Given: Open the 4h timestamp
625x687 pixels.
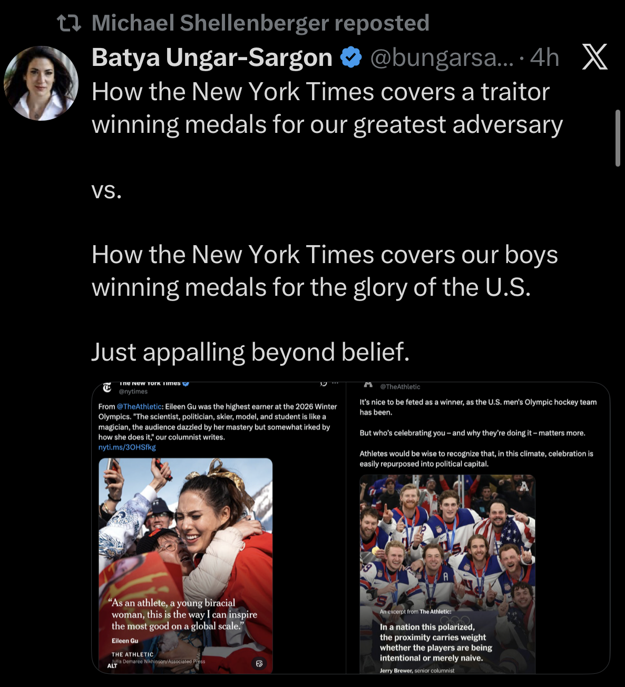Looking at the screenshot, I should click(544, 57).
